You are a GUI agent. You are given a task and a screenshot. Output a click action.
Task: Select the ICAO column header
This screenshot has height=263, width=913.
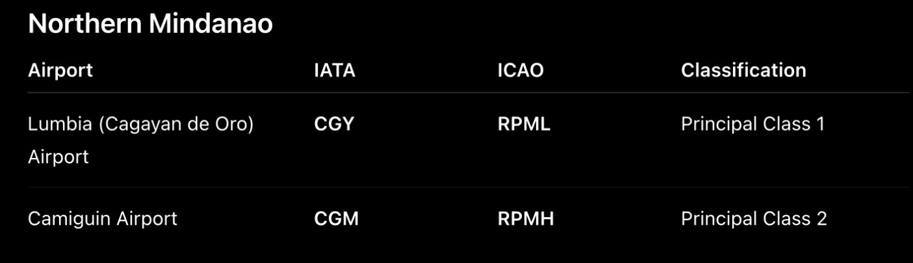521,70
